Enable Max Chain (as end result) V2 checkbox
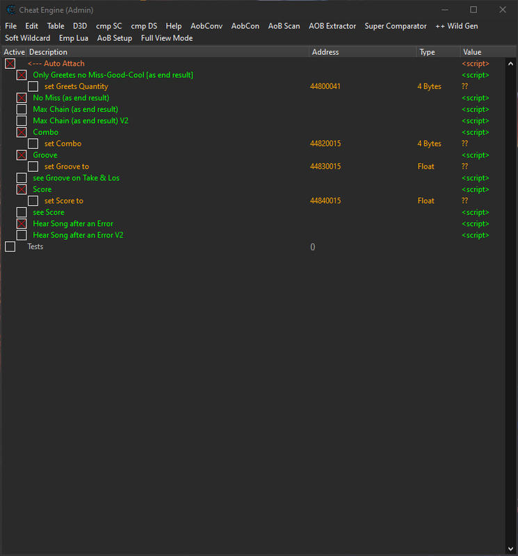This screenshot has height=556, width=518. tap(22, 120)
